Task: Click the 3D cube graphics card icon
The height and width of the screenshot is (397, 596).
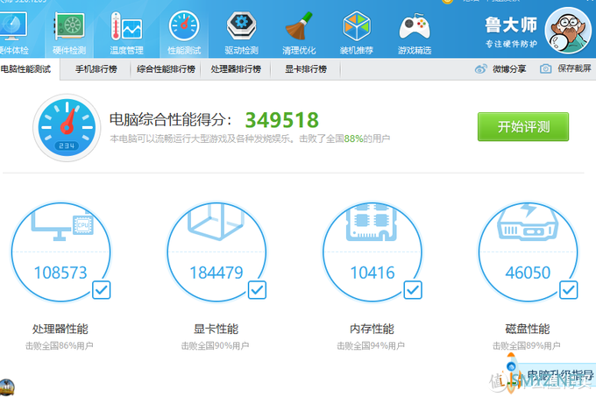Action: [x=216, y=222]
